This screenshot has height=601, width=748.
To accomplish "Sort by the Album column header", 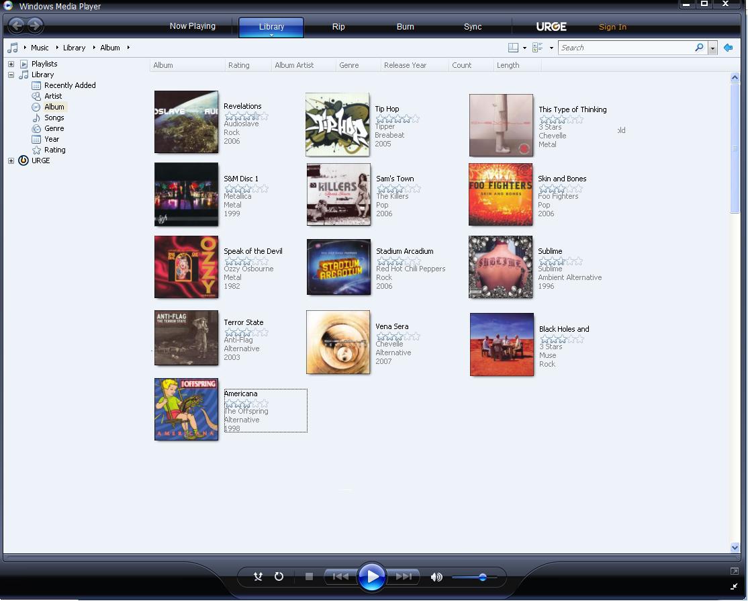I will [187, 65].
